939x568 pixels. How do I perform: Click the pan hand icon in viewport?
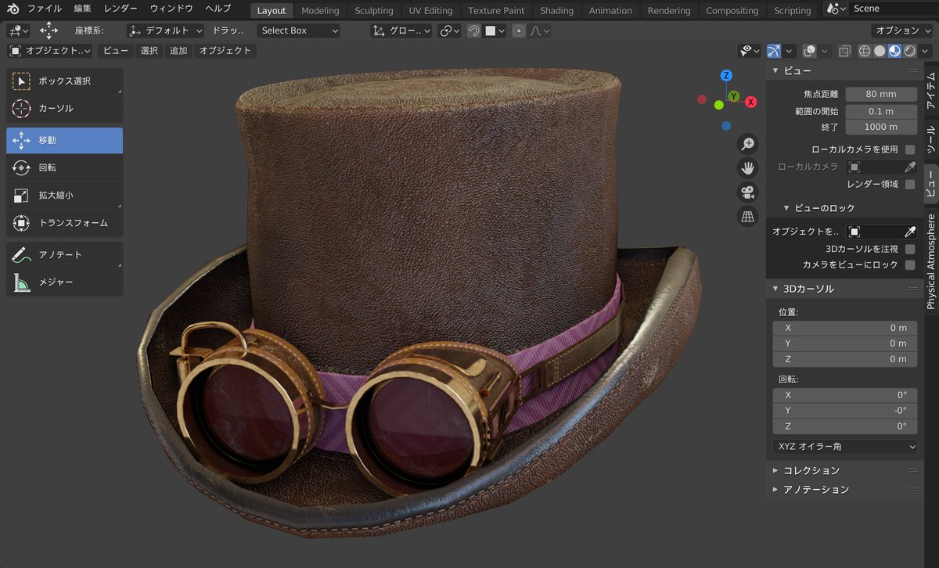[x=748, y=168]
